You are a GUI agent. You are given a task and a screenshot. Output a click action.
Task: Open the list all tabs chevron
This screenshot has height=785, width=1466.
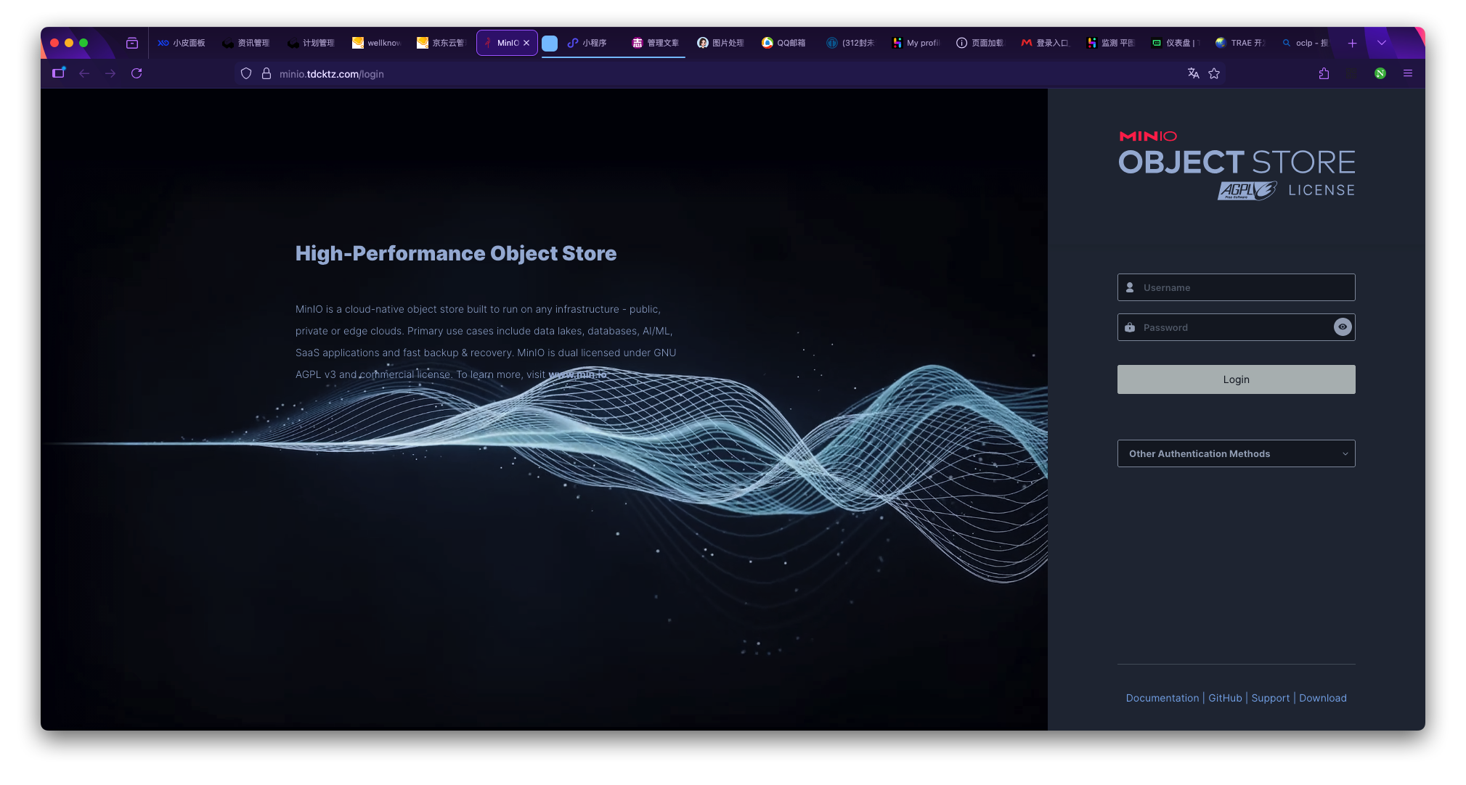coord(1381,43)
